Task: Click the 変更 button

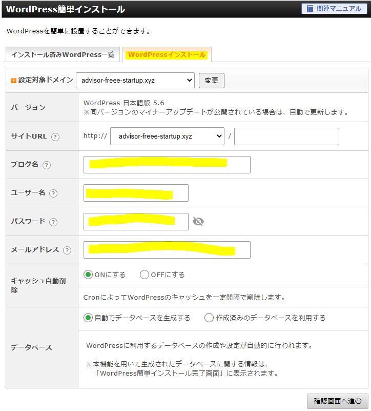Action: 211,80
